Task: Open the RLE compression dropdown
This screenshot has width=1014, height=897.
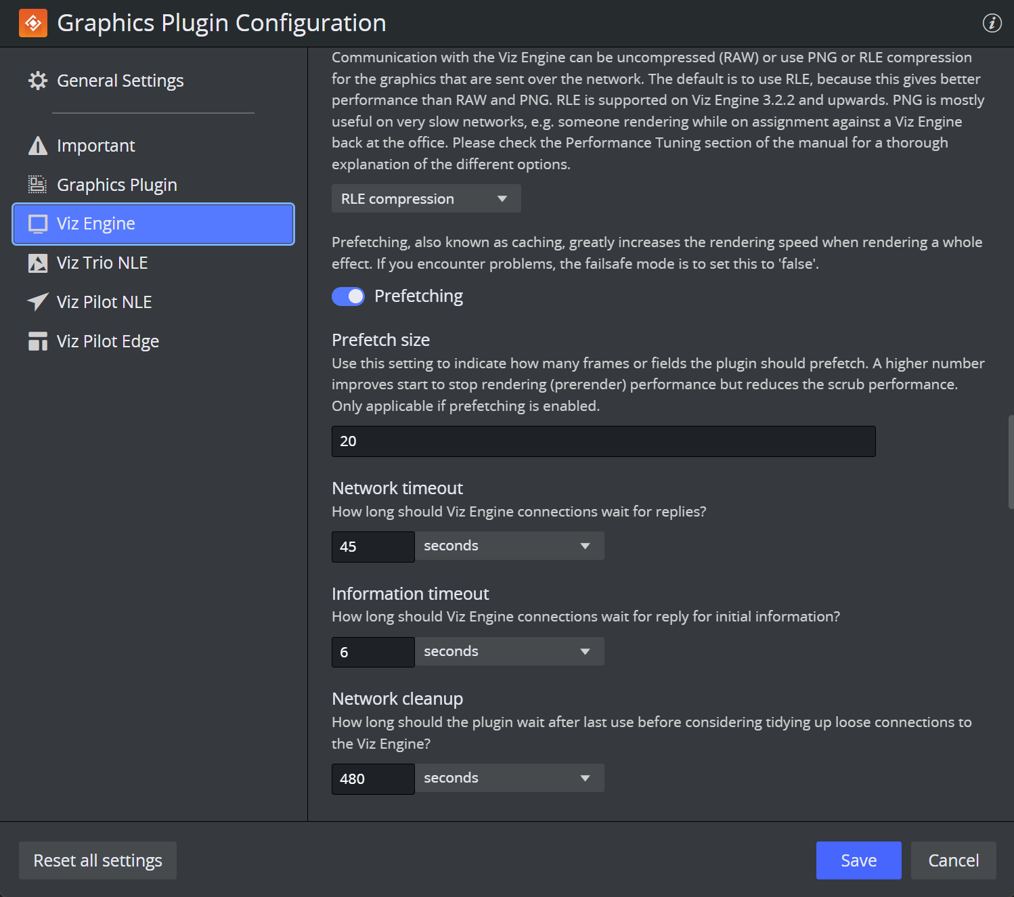Action: point(426,198)
